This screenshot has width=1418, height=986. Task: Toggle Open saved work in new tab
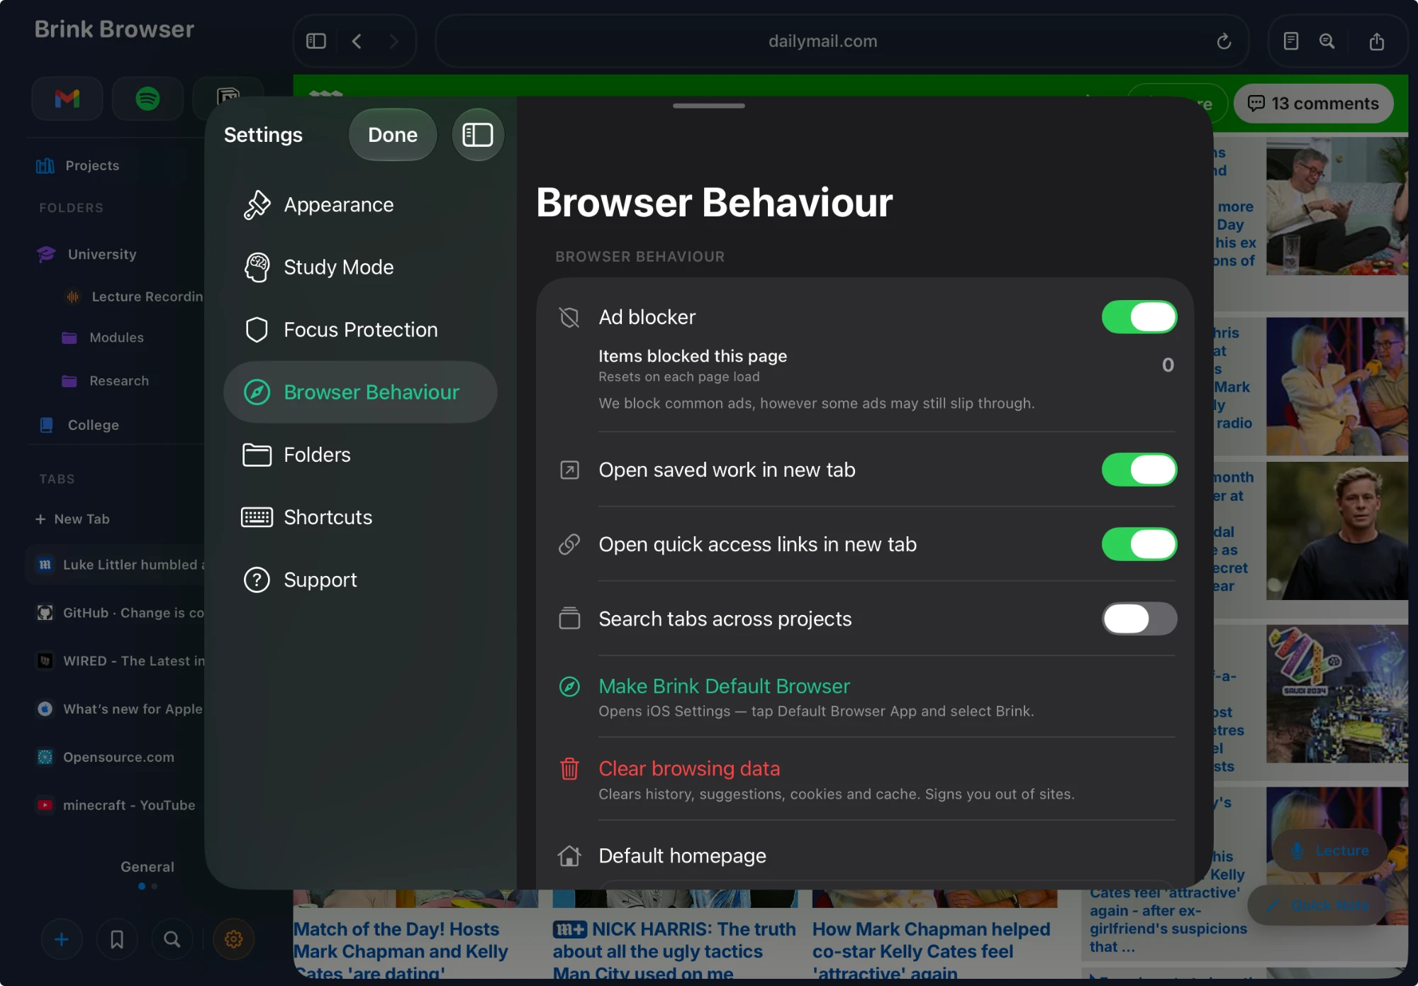(1139, 470)
